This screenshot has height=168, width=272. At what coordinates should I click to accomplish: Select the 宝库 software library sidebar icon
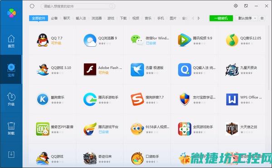11,70
